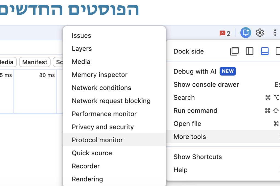Viewport: 280px width, 186px height.
Task: Open Protocol monitor from the submenu
Action: pyautogui.click(x=97, y=140)
